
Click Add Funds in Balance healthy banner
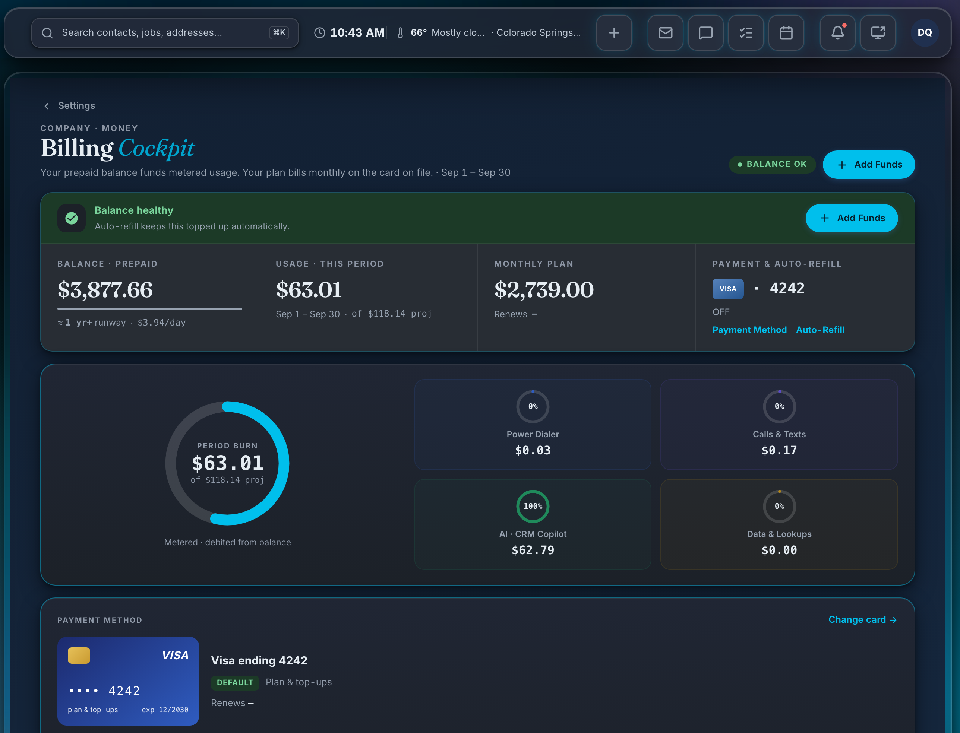coord(852,218)
